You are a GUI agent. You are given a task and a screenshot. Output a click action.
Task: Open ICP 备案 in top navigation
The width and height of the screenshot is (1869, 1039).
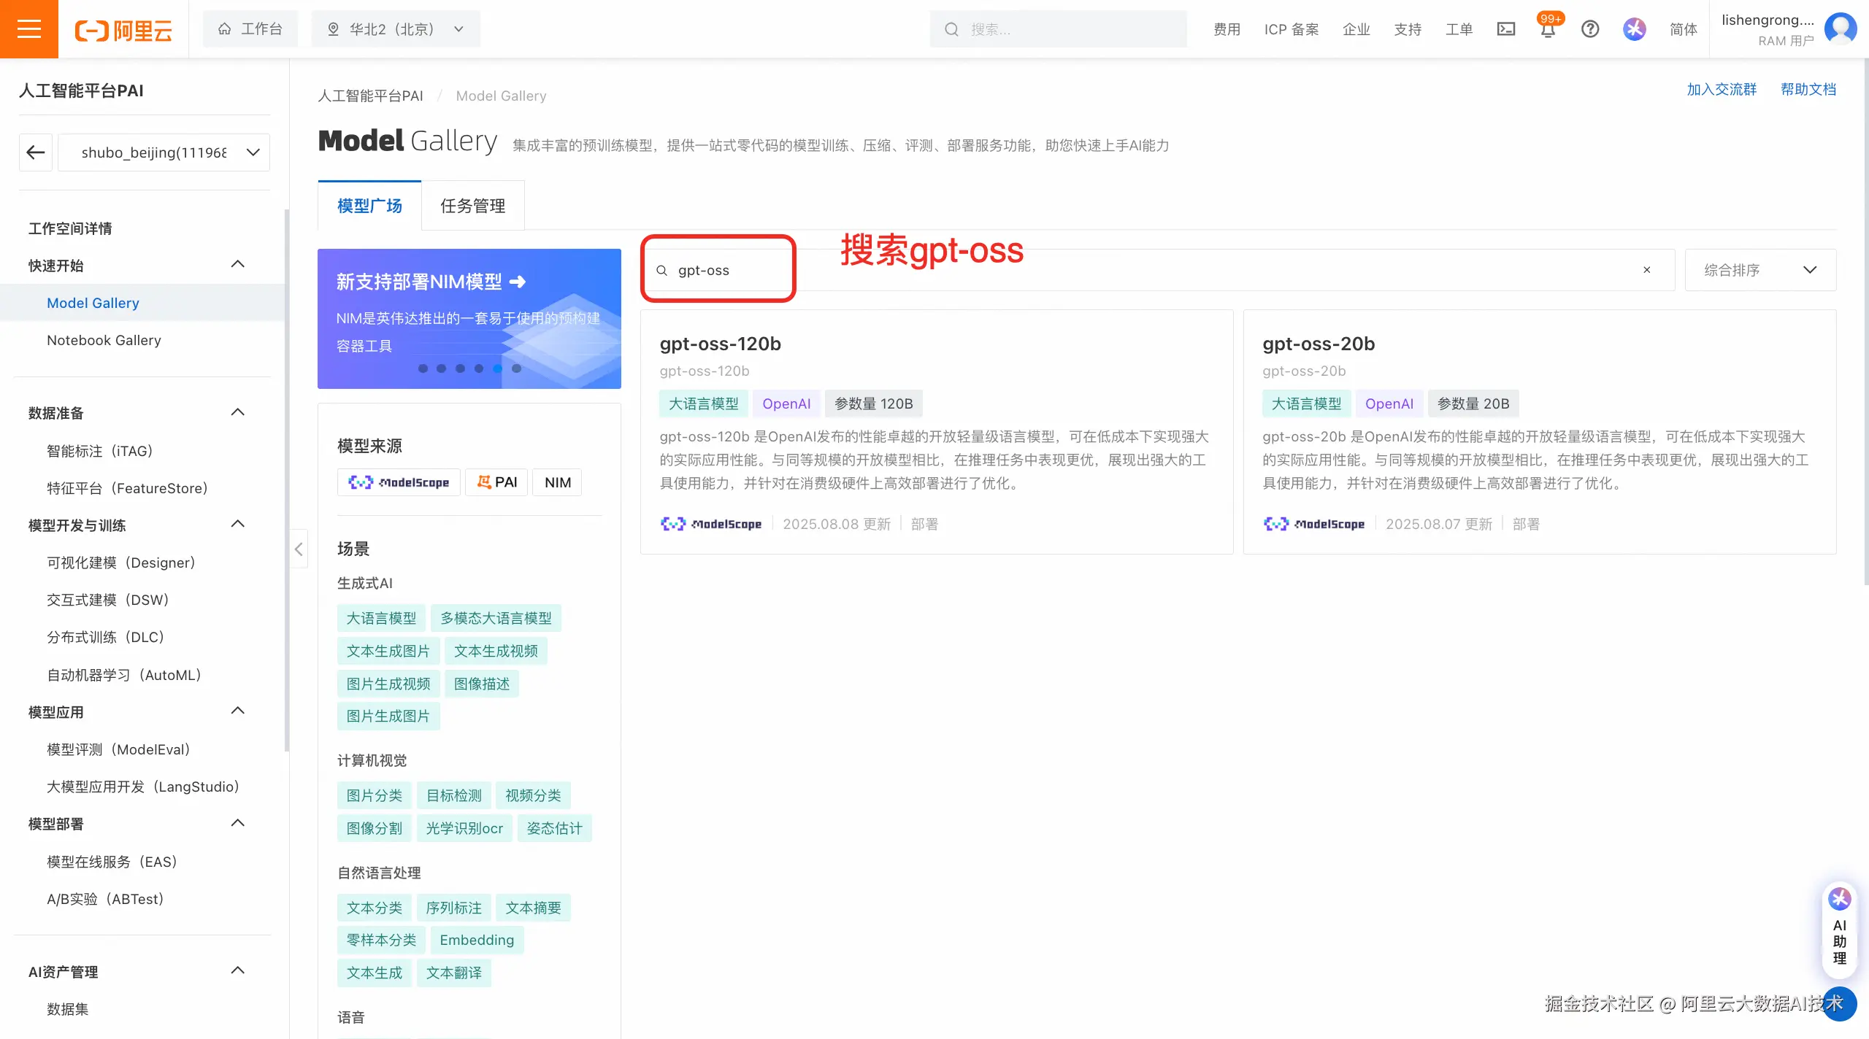(x=1292, y=29)
